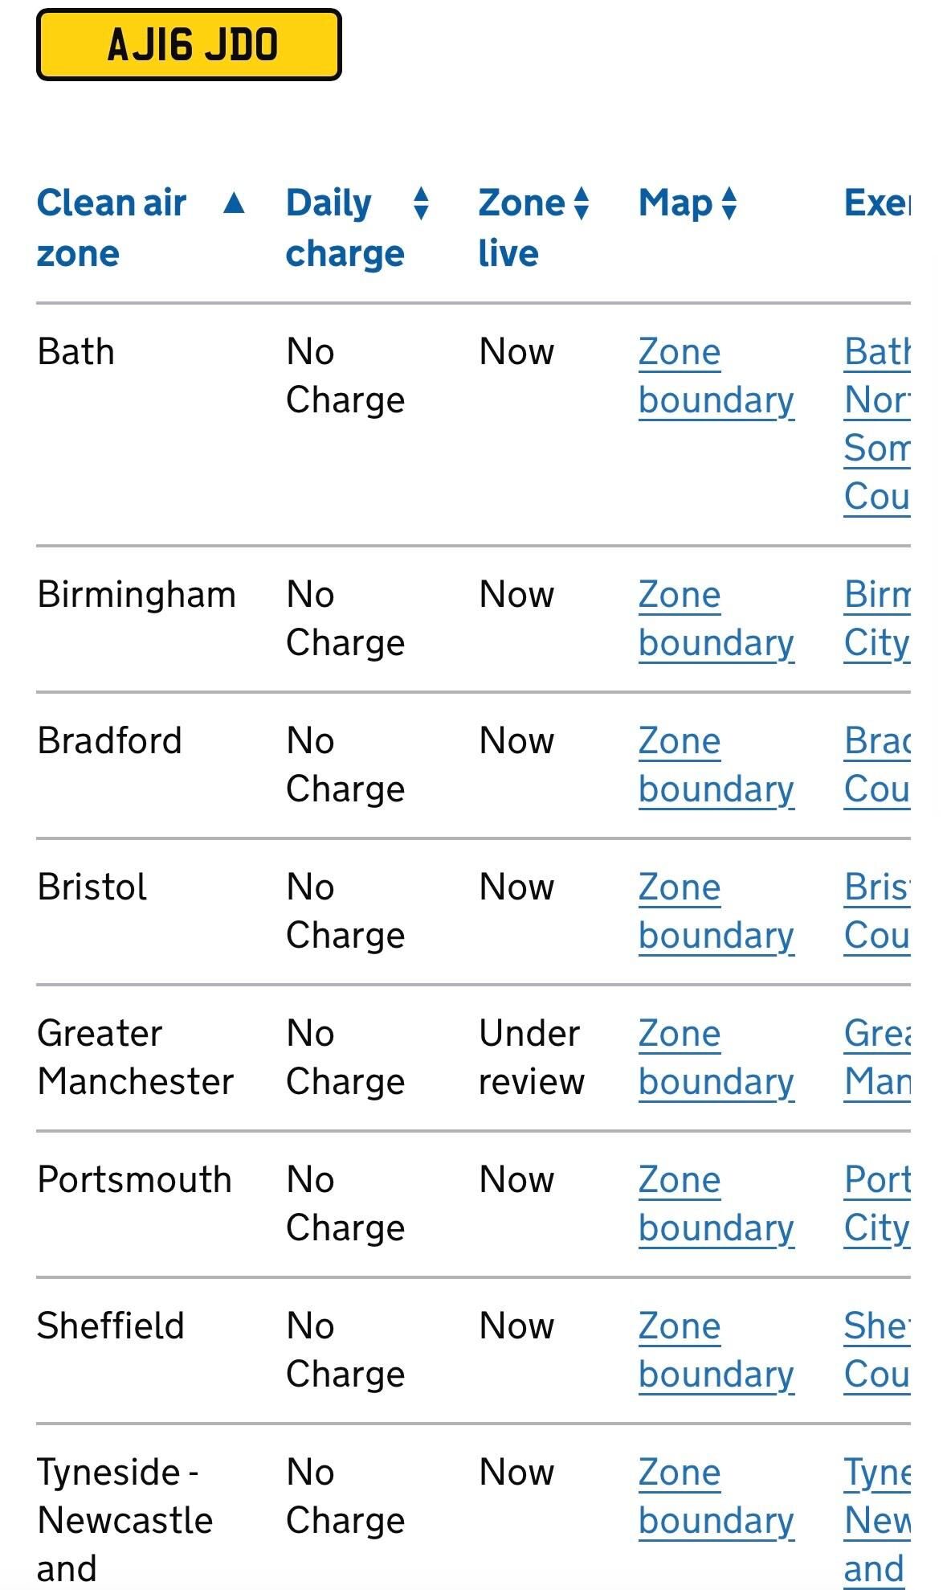Click the AJ16 JDO number plate
Screen dimensions: 947x1590
189,45
